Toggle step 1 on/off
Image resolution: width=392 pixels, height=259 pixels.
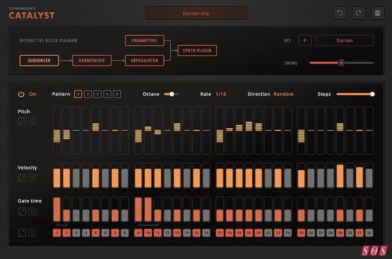coord(57,233)
